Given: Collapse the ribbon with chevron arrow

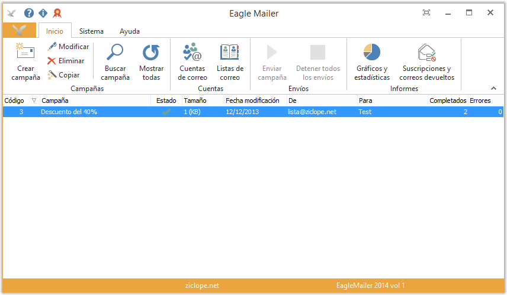Looking at the screenshot, I should coord(493,88).
